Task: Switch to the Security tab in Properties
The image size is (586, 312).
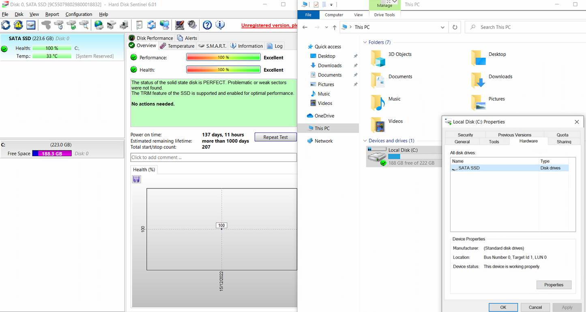Action: pos(465,135)
